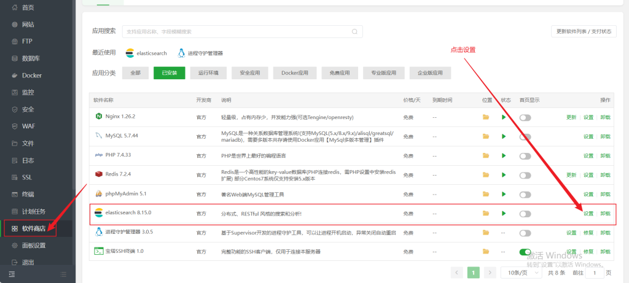629x283 pixels.
Task: Click 设置 for MySQL 5.7.44
Action: pos(588,137)
